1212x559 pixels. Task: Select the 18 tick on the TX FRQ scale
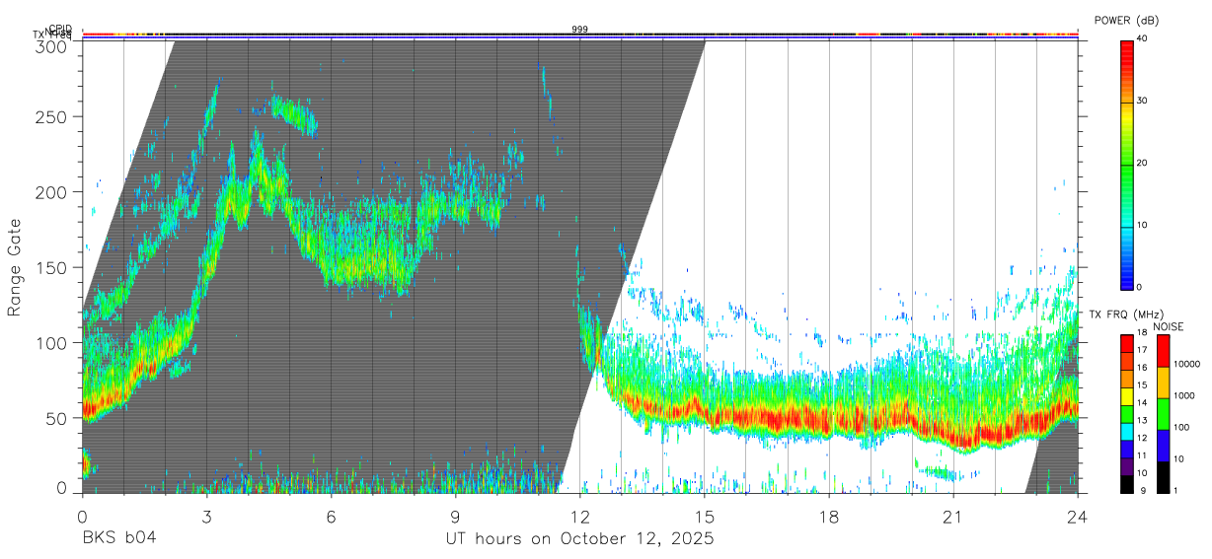click(1142, 334)
